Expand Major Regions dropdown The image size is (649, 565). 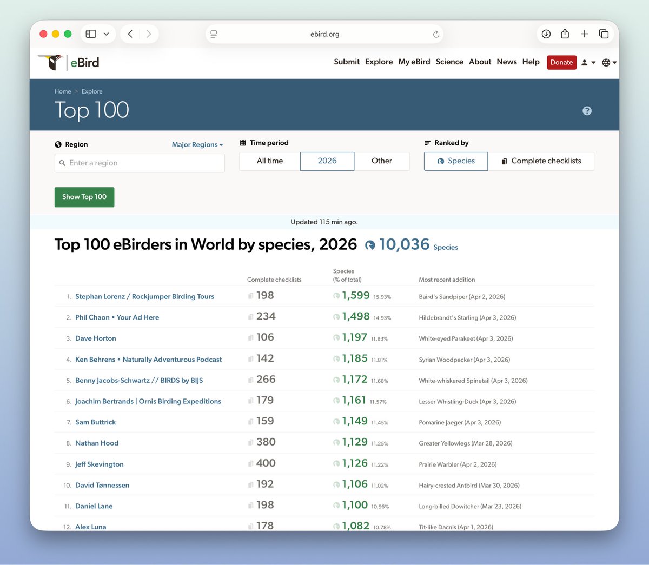tap(197, 144)
